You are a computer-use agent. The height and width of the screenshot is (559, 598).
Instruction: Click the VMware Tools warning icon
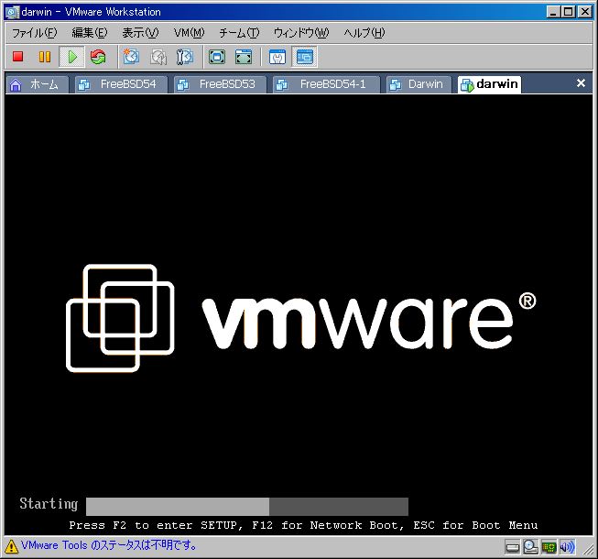point(11,546)
